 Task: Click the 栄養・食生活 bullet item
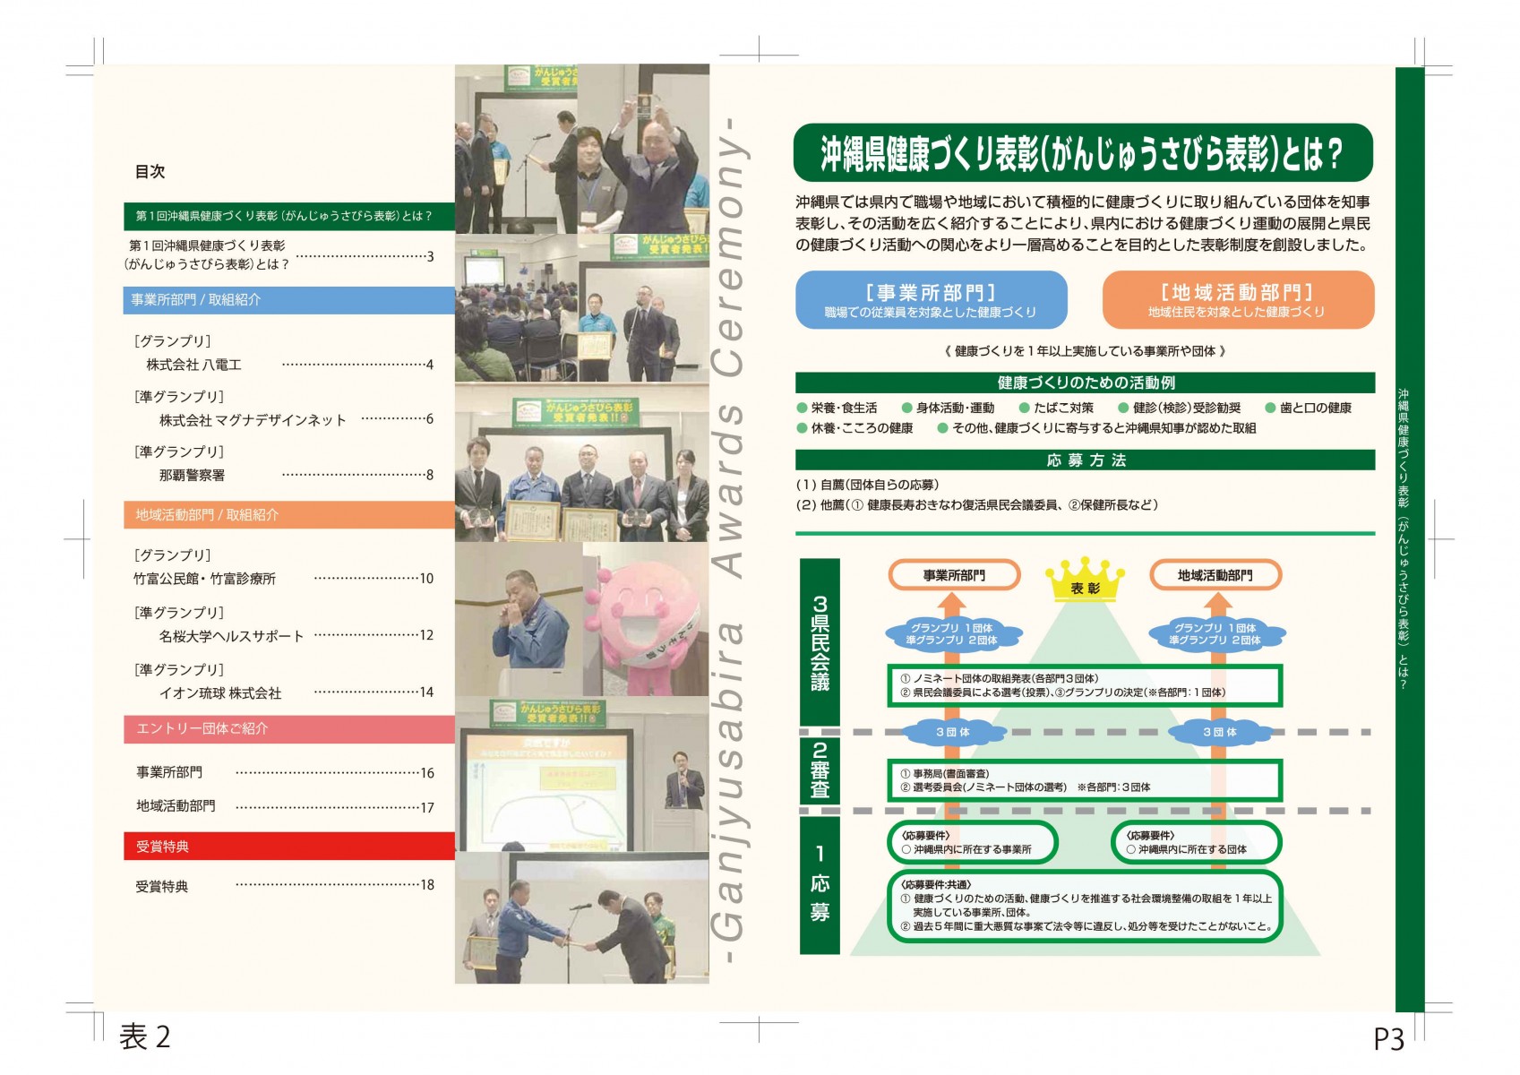point(837,408)
